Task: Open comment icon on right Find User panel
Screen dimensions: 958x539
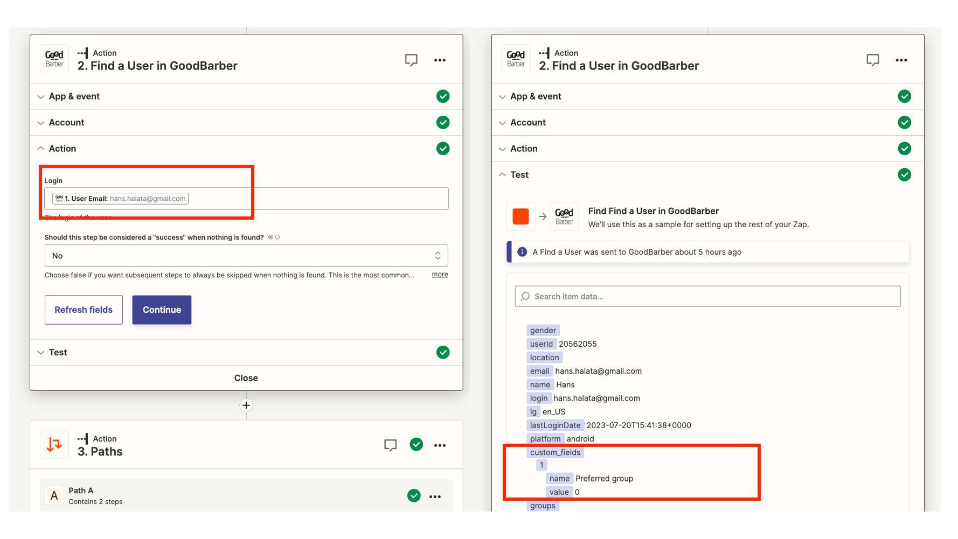Action: point(872,60)
